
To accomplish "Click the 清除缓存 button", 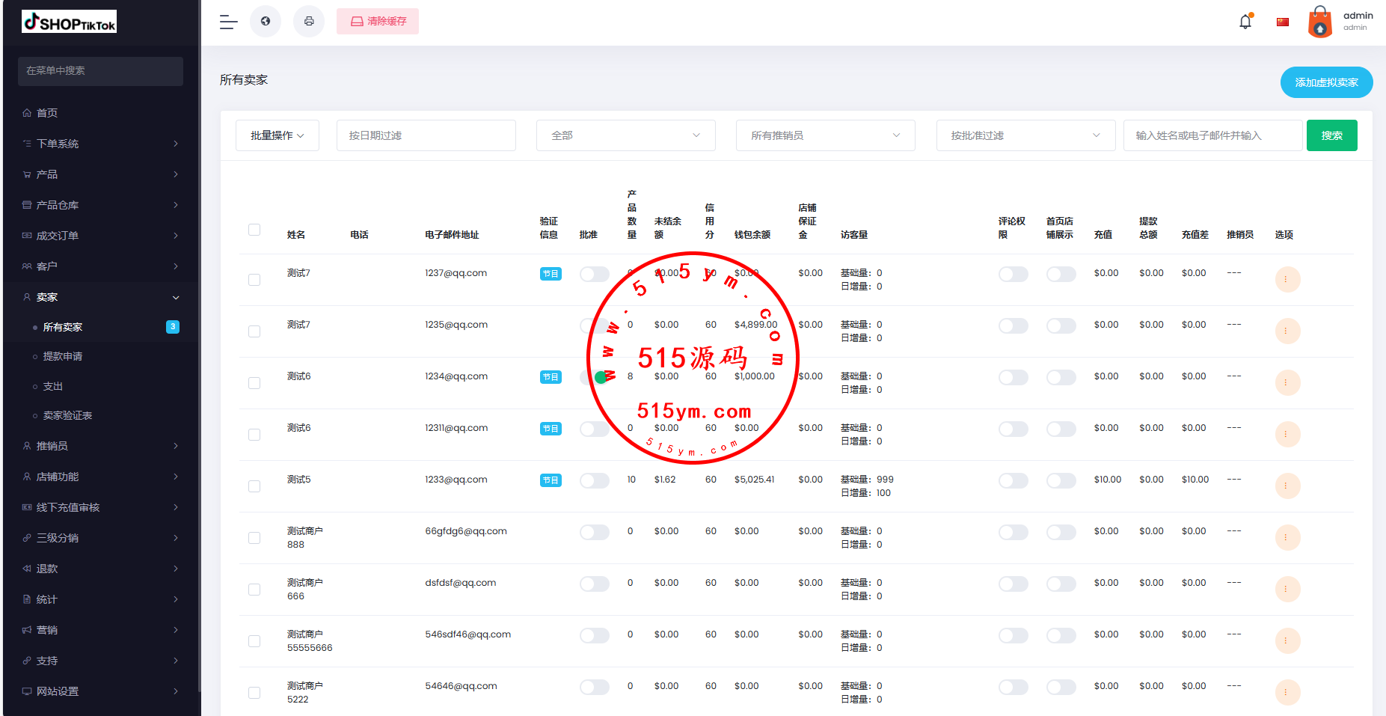I will 378,22.
